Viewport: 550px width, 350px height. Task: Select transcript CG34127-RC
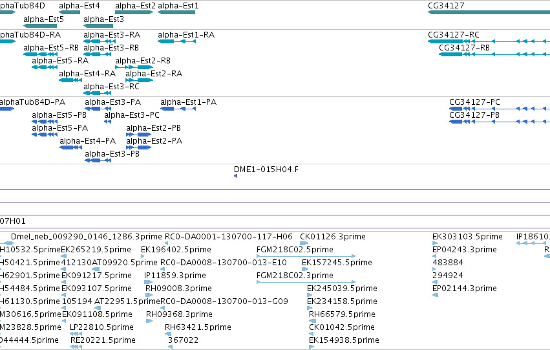pyautogui.click(x=489, y=41)
